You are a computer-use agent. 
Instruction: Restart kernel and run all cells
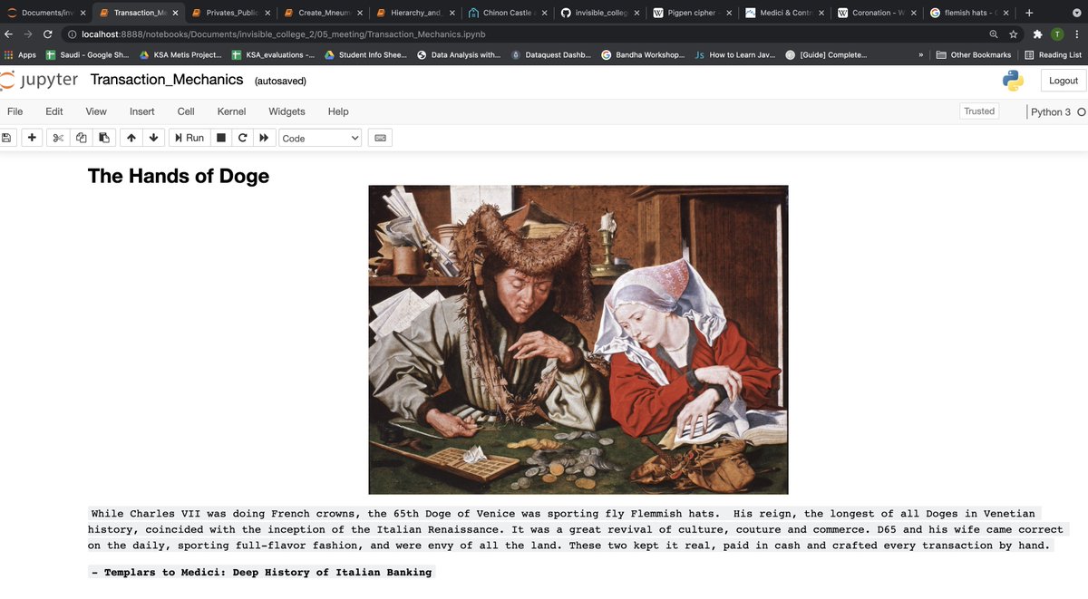click(x=264, y=138)
